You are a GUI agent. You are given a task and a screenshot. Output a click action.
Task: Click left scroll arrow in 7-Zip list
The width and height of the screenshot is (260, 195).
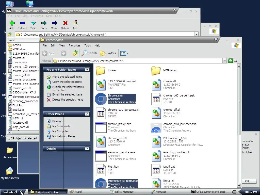pos(9,133)
